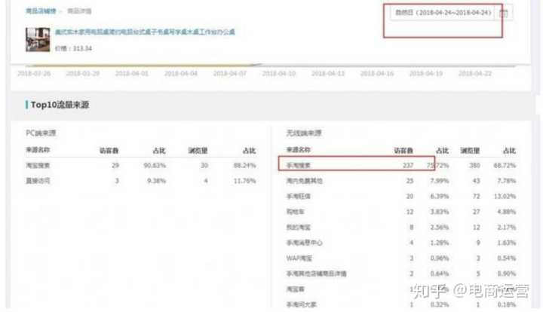The height and width of the screenshot is (312, 543).
Task: Click pageview count 72 in wireless table
Action: pyautogui.click(x=476, y=196)
